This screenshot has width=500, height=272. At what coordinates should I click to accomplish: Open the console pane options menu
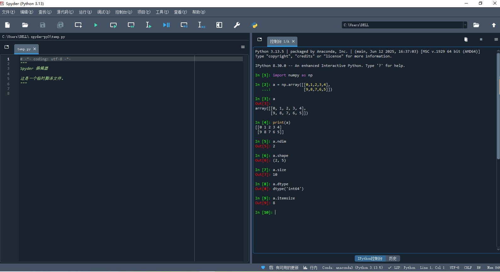point(496,39)
